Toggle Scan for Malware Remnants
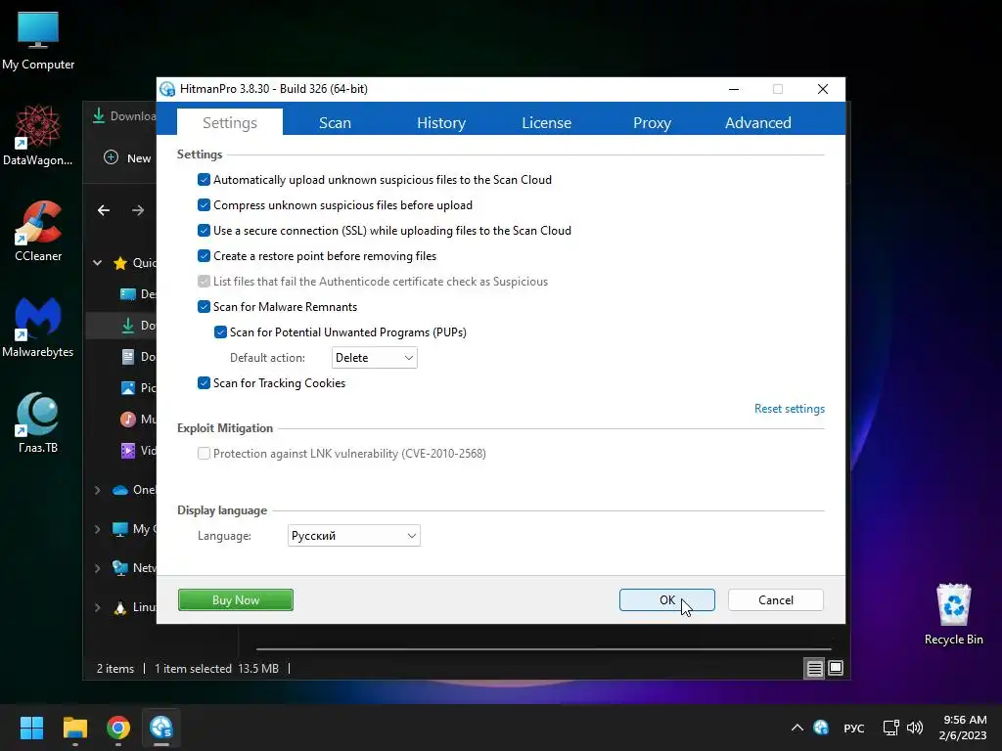The height and width of the screenshot is (751, 1002). (x=204, y=307)
